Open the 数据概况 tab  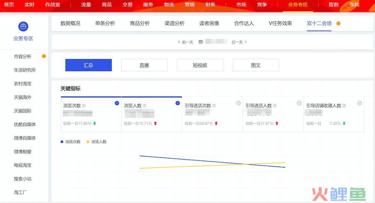(70, 23)
